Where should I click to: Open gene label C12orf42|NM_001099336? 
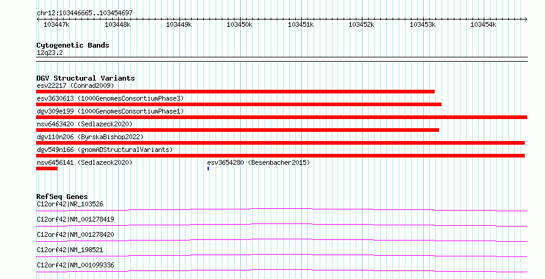point(75,265)
